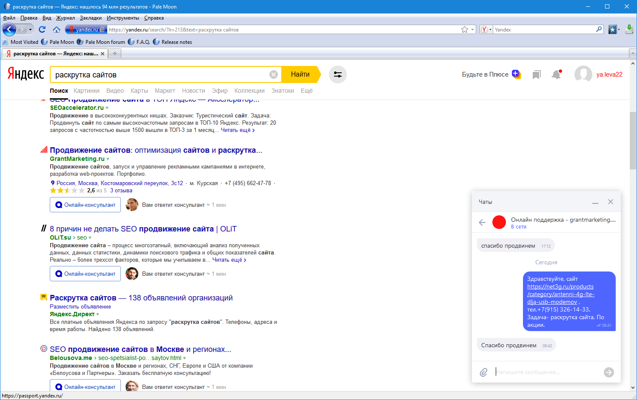Open the search engine selector dropdown

pyautogui.click(x=486, y=29)
